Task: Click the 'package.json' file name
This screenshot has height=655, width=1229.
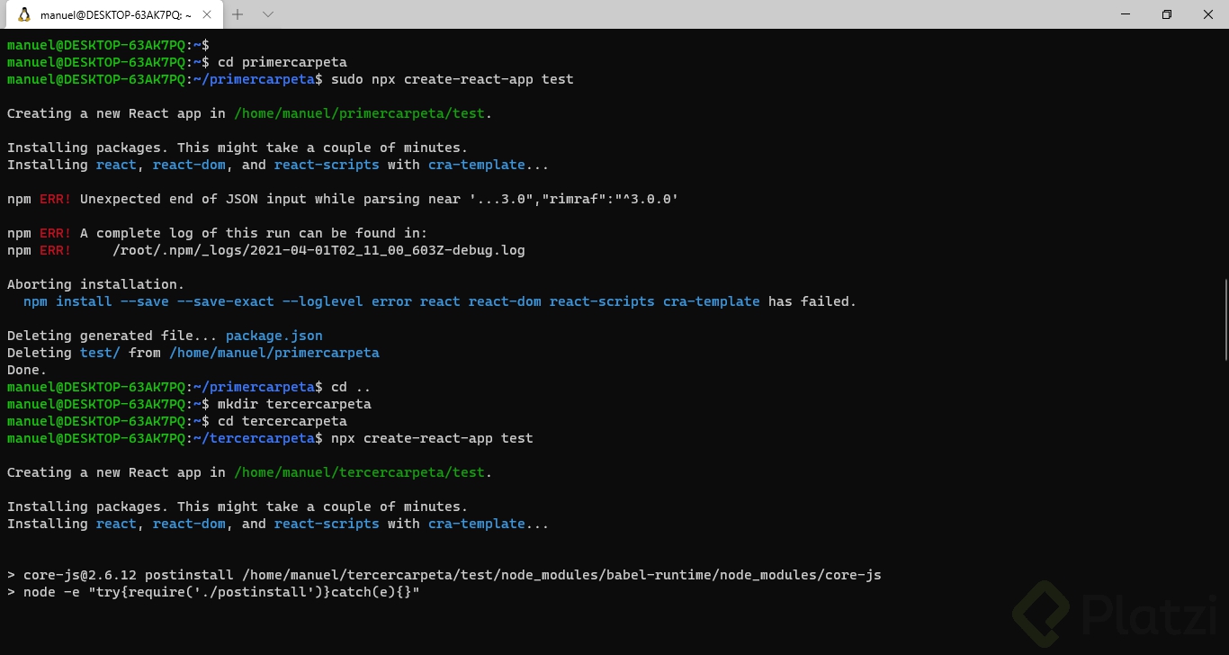Action: coord(274,336)
